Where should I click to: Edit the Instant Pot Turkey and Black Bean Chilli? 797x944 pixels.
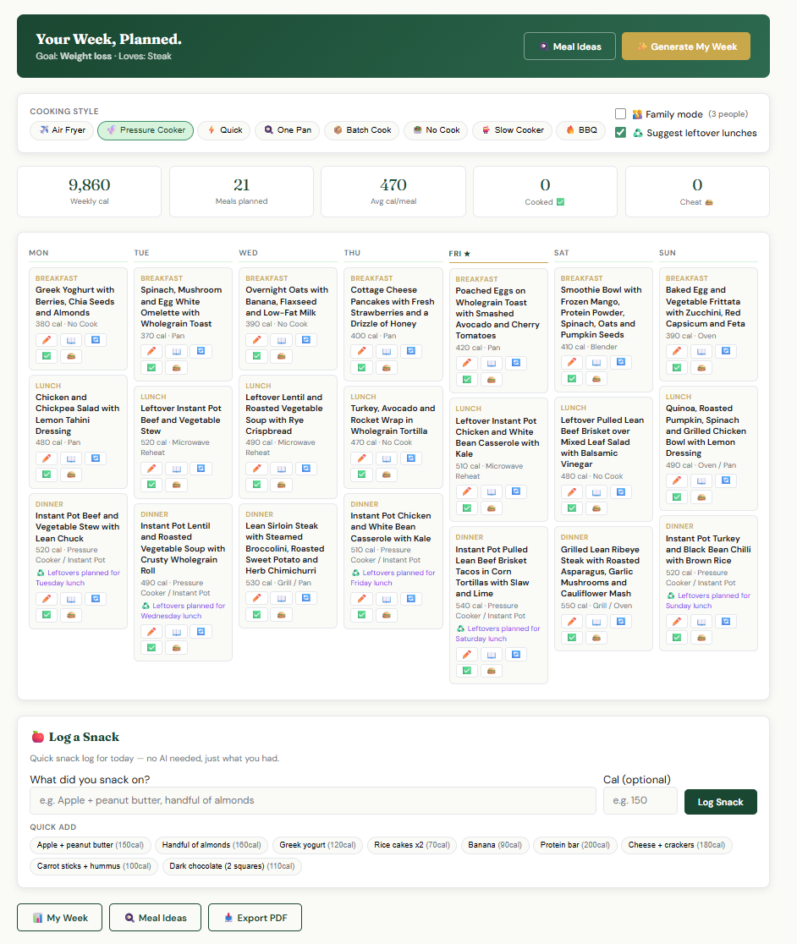pyautogui.click(x=677, y=622)
